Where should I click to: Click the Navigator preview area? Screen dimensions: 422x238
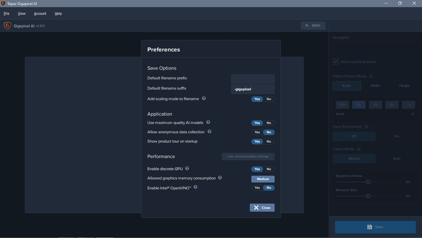[x=375, y=46]
